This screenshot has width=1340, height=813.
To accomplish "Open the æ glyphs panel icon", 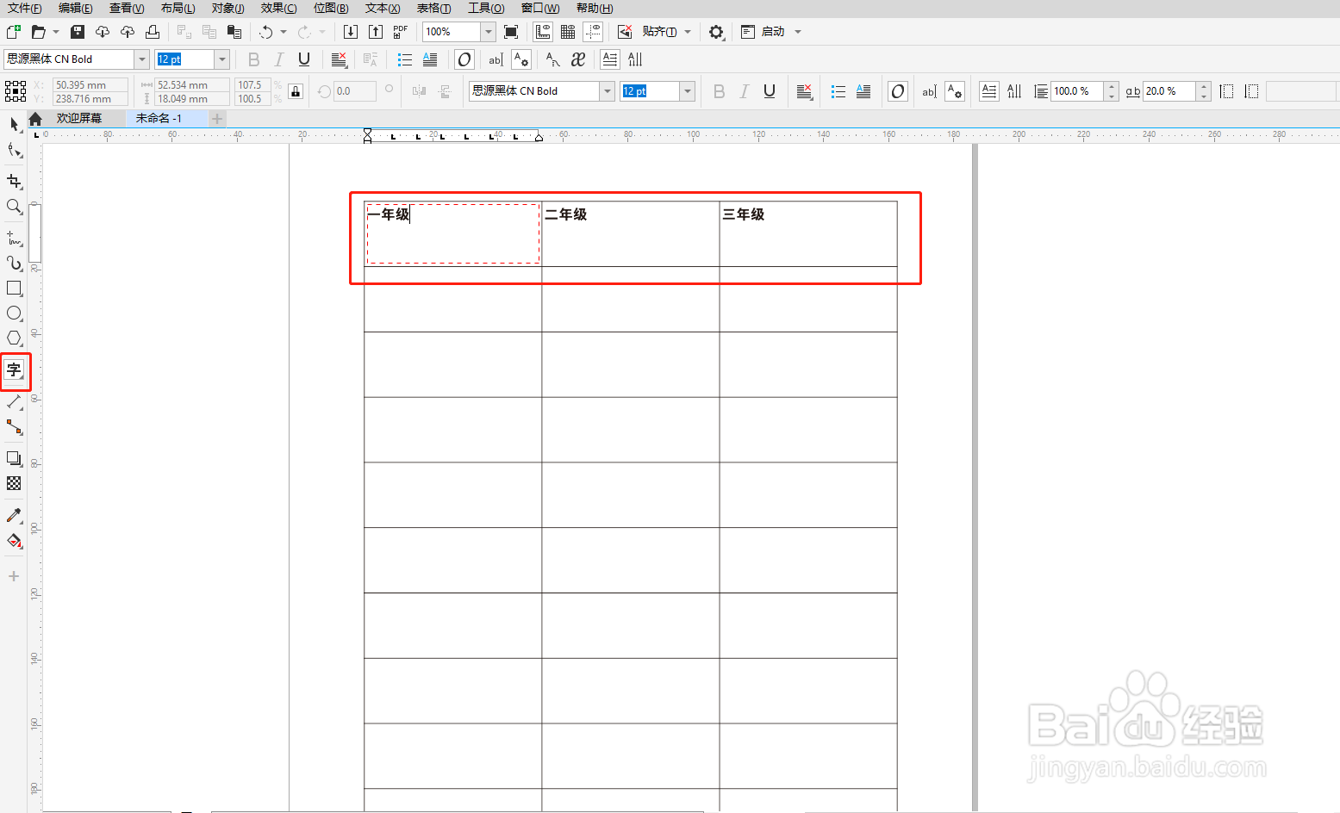I will coord(578,59).
